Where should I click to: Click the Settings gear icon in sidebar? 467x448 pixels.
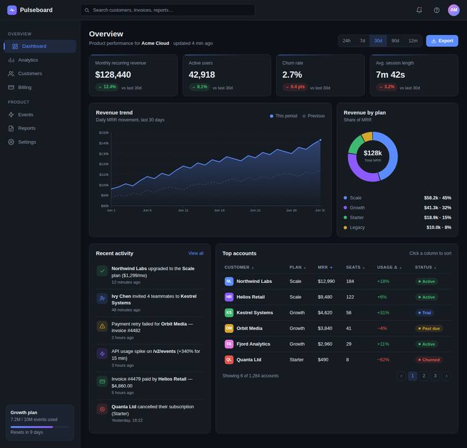coord(11,142)
